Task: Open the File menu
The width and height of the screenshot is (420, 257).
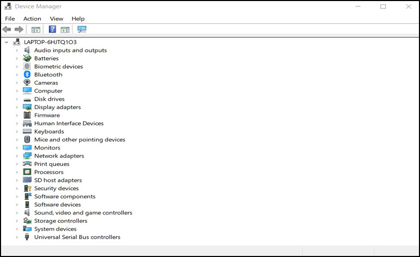Action: coord(10,19)
